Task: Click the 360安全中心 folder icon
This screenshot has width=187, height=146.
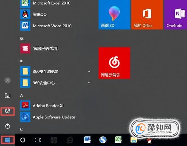Action: pyautogui.click(x=25, y=83)
